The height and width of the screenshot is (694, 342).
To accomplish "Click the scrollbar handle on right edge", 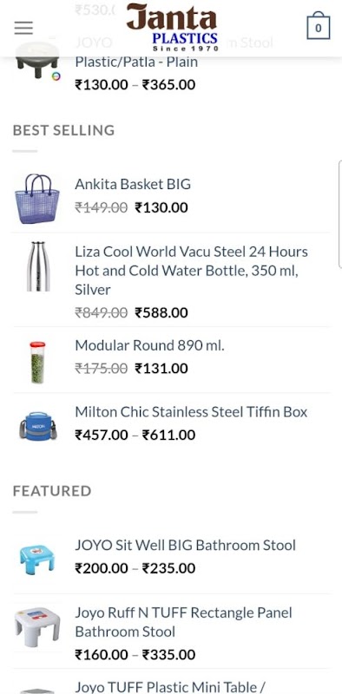I will [339, 214].
